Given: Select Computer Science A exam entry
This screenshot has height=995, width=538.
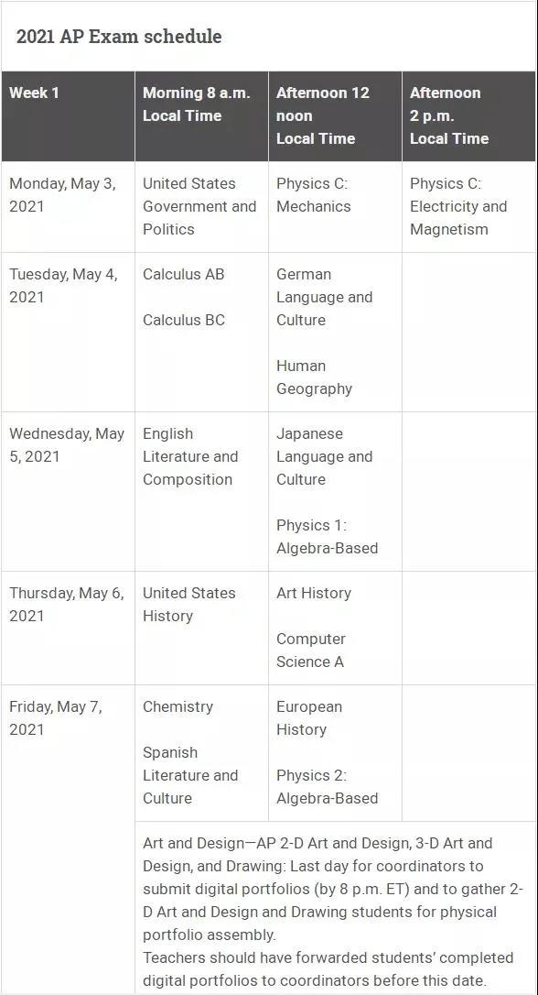Looking at the screenshot, I should (311, 650).
